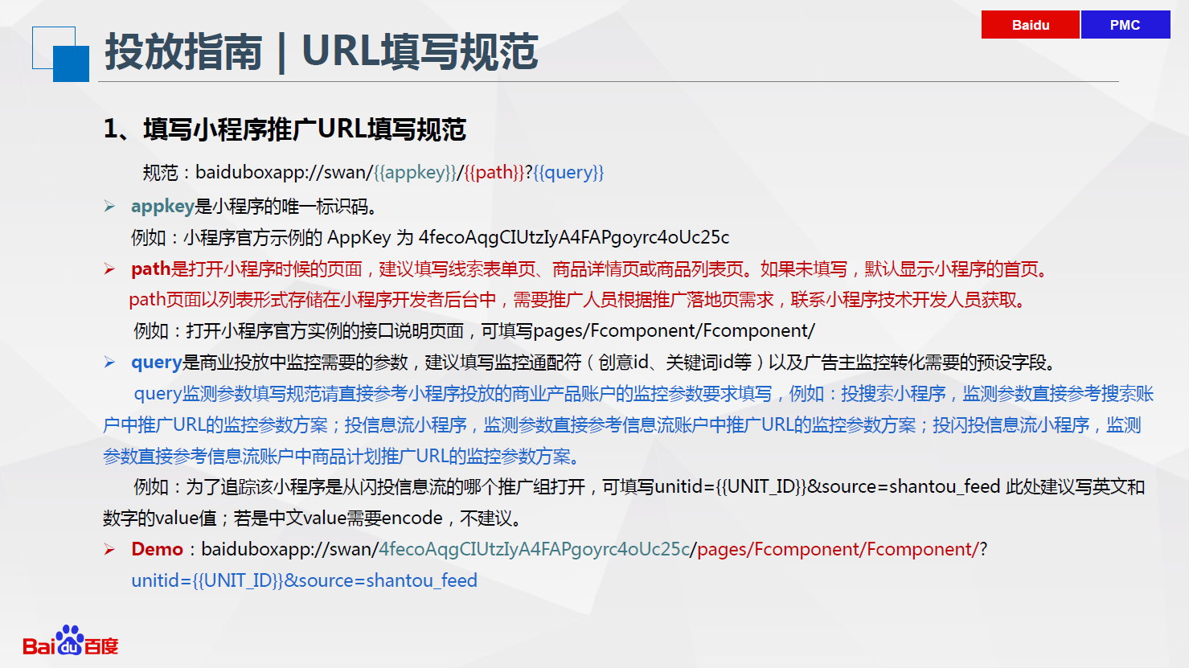Click the bold red 'Demo' label
Viewport: 1189px width, 668px height.
(158, 549)
